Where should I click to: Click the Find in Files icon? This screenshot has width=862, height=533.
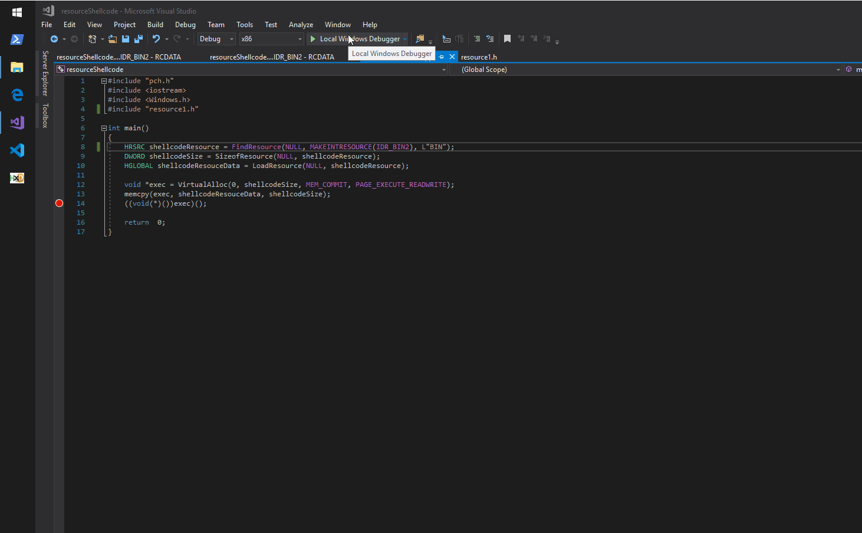pos(420,39)
